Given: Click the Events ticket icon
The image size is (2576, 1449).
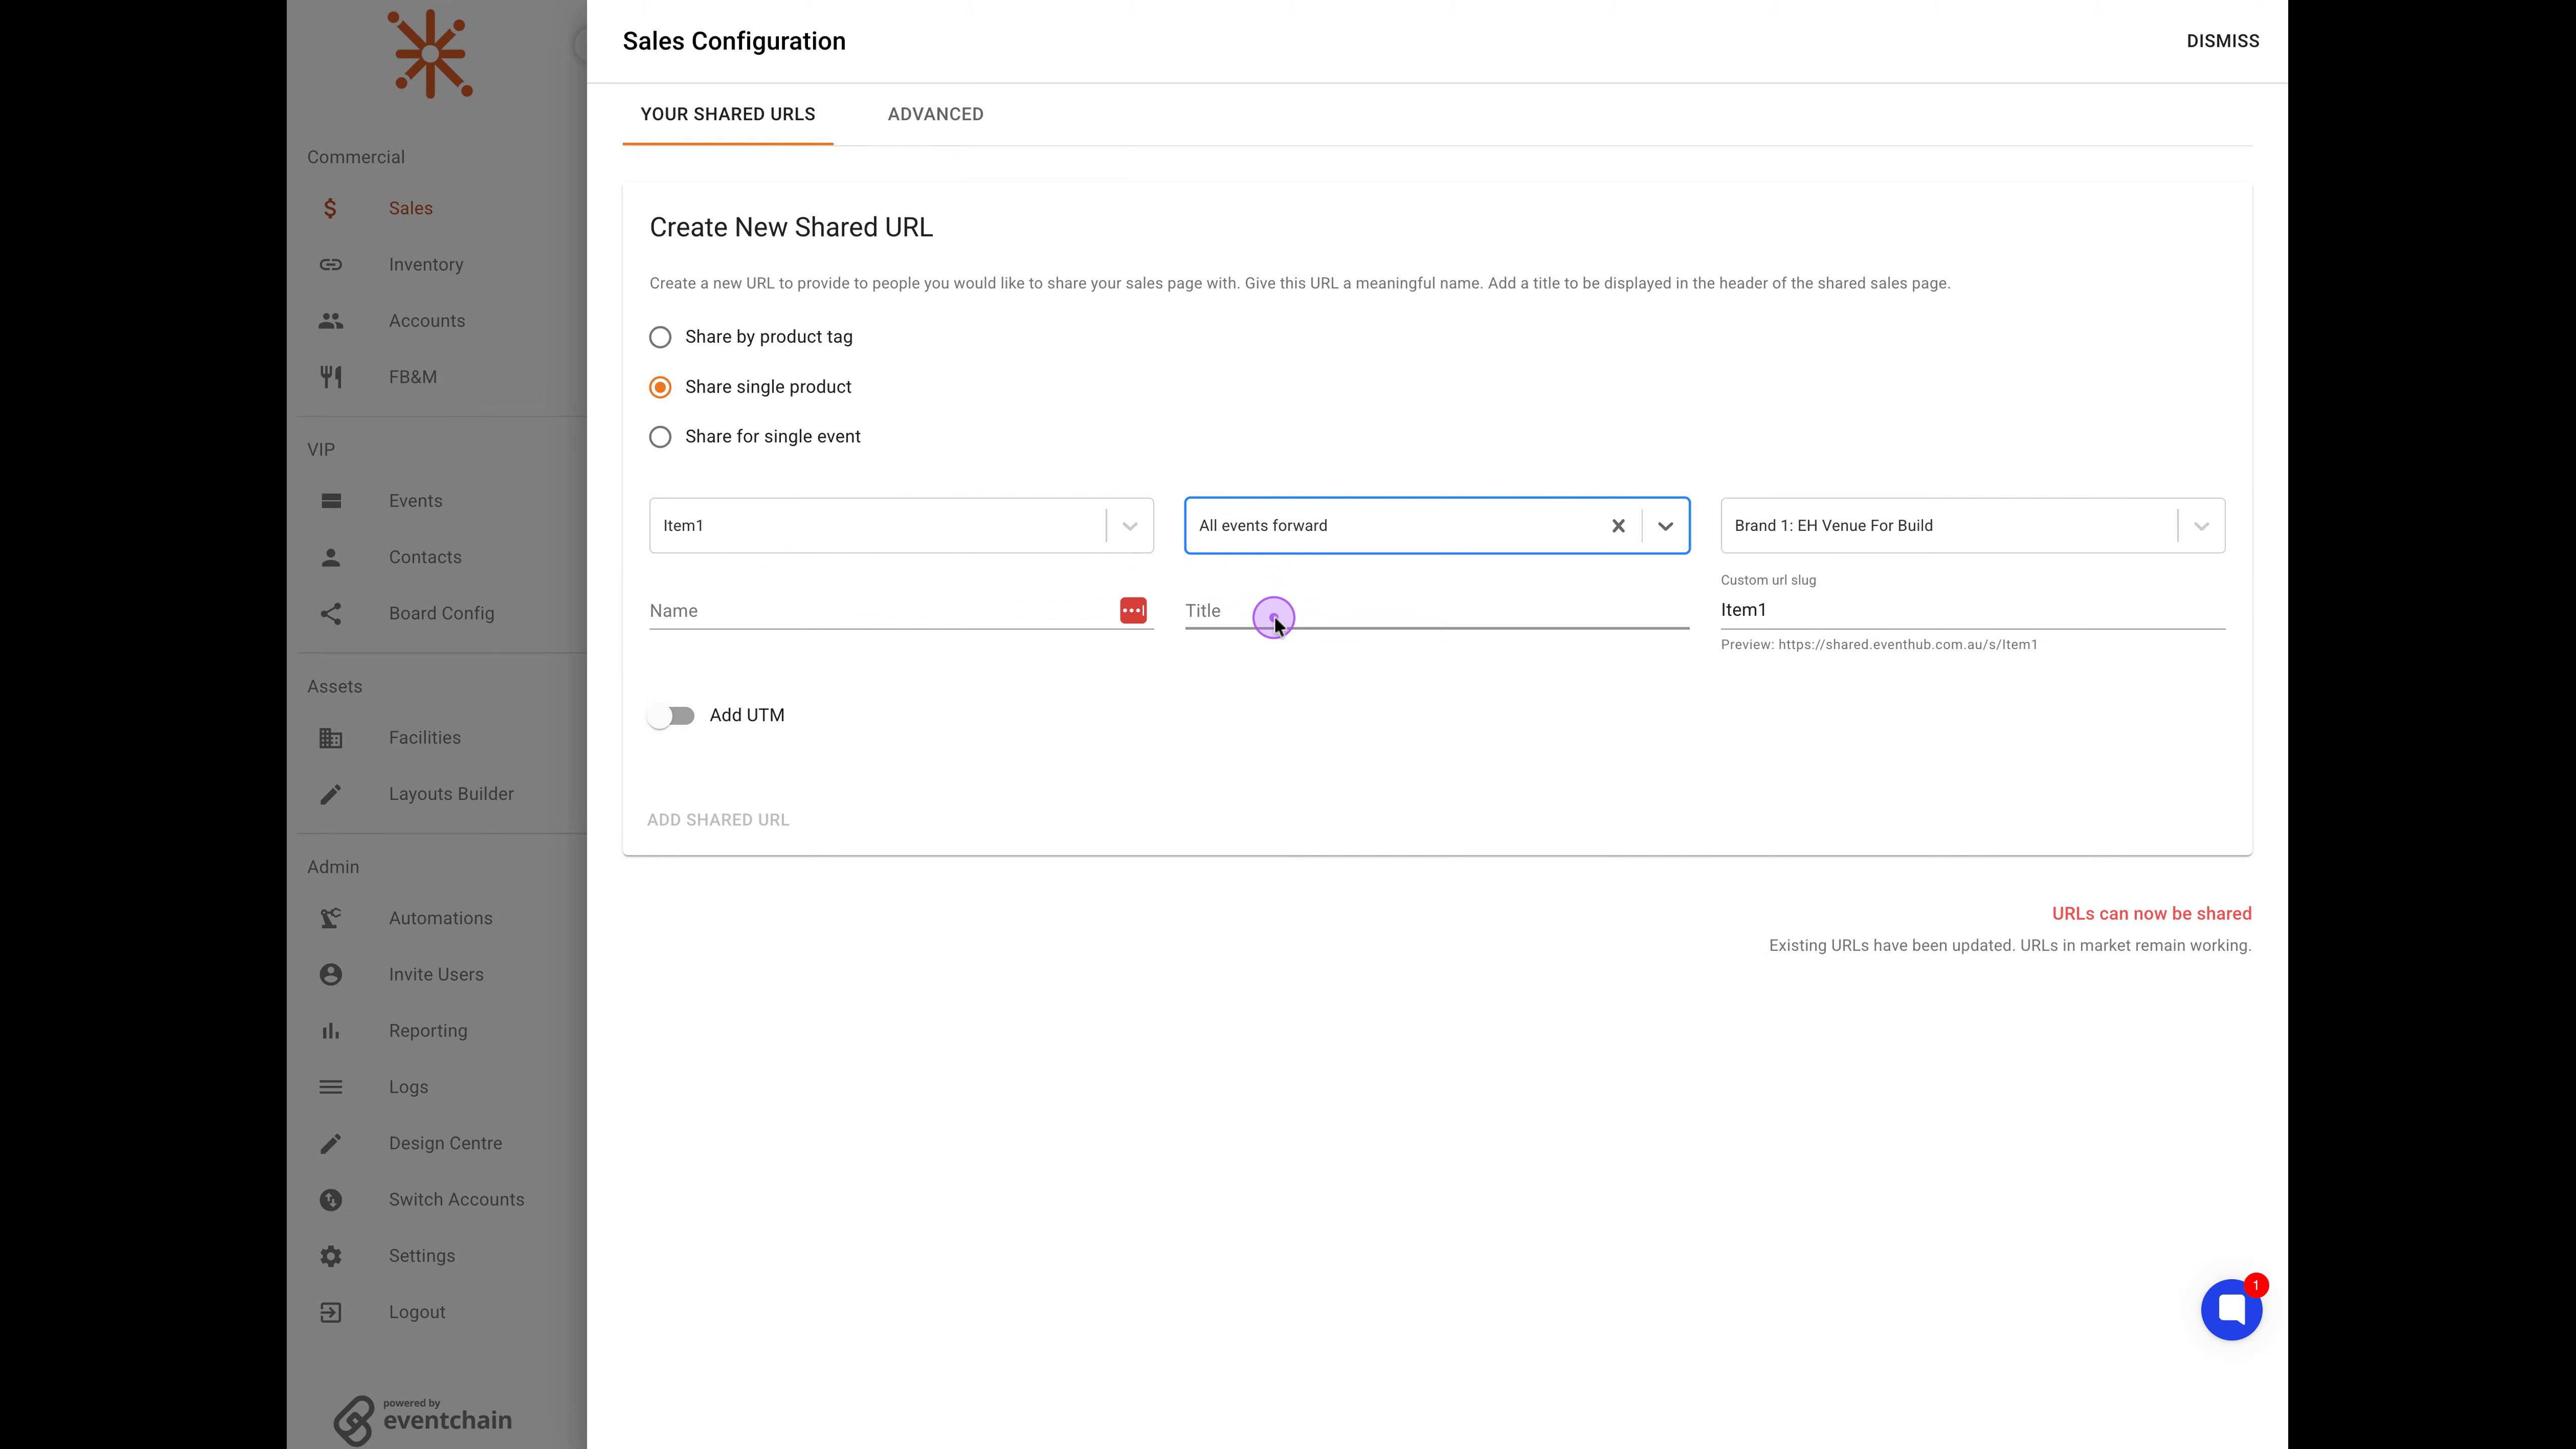Looking at the screenshot, I should click(x=331, y=501).
